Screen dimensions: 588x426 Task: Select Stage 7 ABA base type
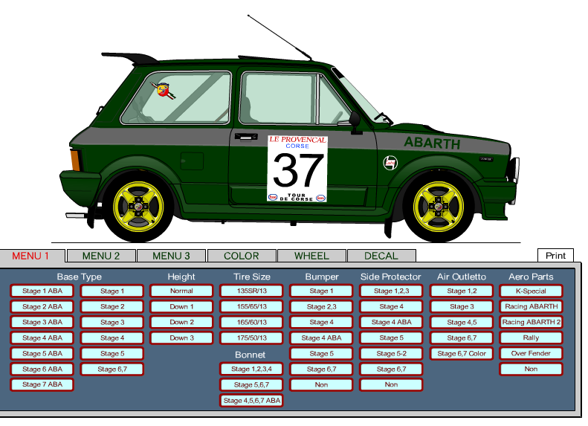42,384
